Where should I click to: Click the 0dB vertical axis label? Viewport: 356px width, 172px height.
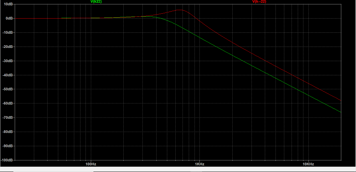pos(9,18)
